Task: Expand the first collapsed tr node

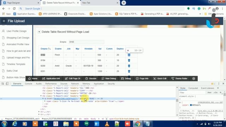Action: pyautogui.click(x=39, y=112)
